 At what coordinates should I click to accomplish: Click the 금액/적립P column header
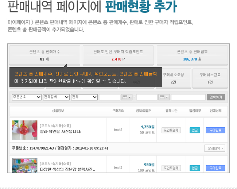[143, 111]
